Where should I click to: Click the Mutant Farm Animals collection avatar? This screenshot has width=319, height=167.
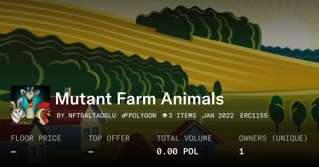[31, 105]
